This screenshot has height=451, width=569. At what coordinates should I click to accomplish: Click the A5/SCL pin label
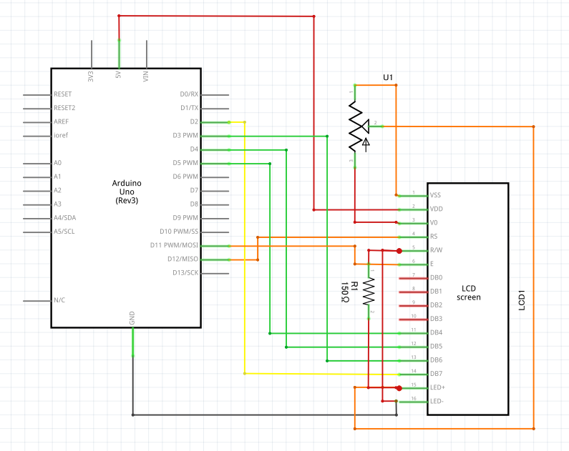[64, 232]
